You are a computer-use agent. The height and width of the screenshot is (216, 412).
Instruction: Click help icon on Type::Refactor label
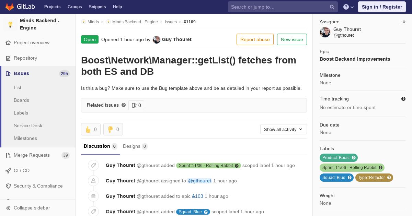(389, 178)
